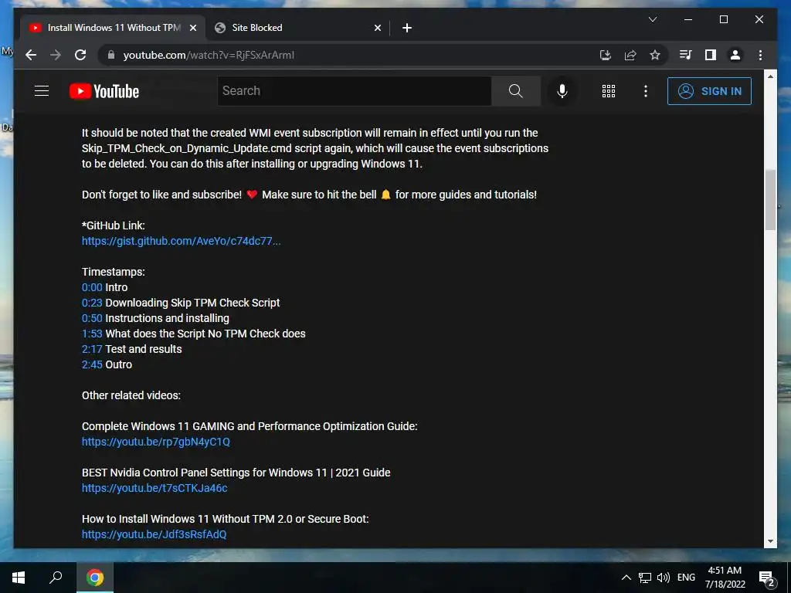Share this page via share icon

point(630,55)
